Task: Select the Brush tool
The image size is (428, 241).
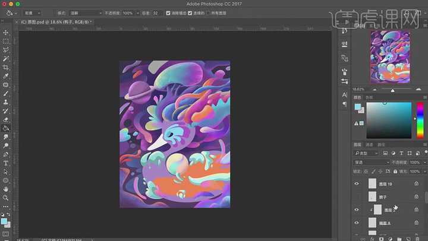Action: (x=5, y=94)
